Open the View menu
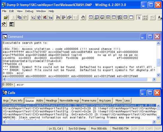163x132 pixels. click(x=20, y=11)
